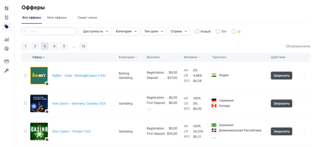Click the pagination ellipsis
313x147 pixels.
(74, 46)
